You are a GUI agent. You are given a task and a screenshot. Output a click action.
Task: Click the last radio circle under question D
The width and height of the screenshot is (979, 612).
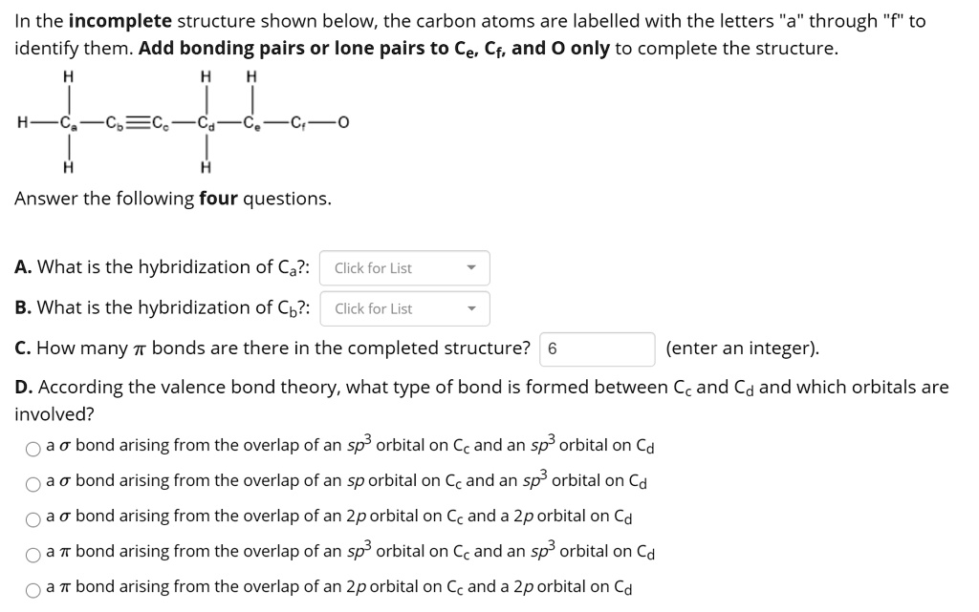[x=32, y=587]
